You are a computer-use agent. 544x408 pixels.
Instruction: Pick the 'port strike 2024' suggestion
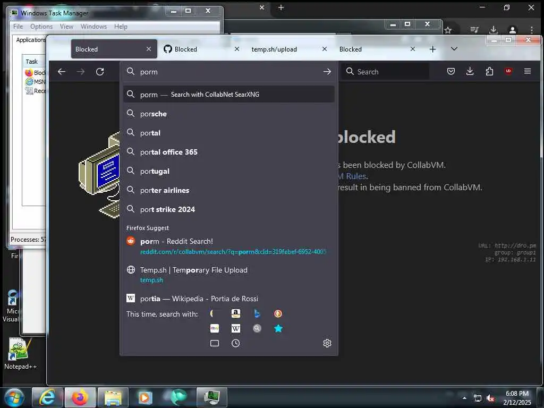tap(228, 209)
